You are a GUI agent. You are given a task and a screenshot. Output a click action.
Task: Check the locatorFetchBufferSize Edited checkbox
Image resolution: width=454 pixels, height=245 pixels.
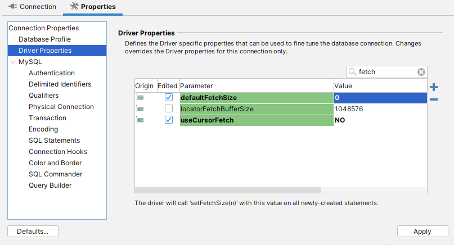click(168, 109)
